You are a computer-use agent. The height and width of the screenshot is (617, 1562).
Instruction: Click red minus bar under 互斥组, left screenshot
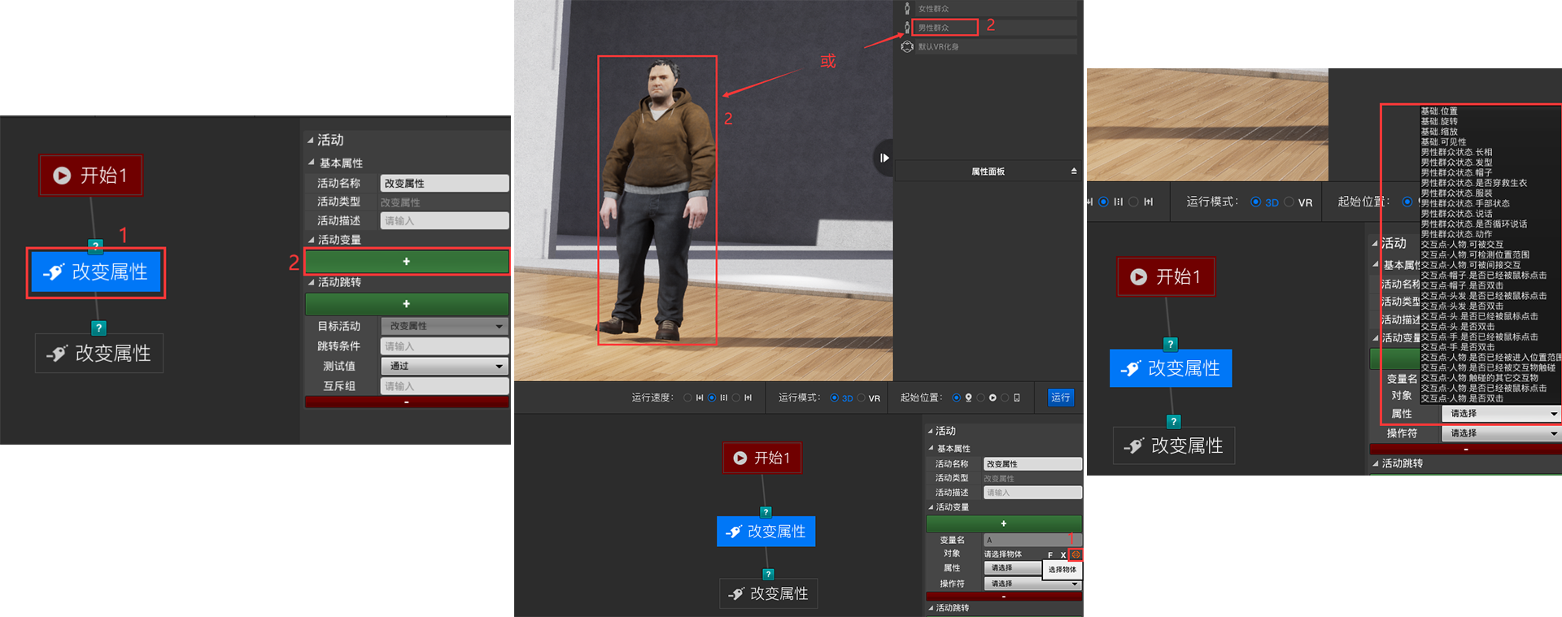tap(407, 402)
